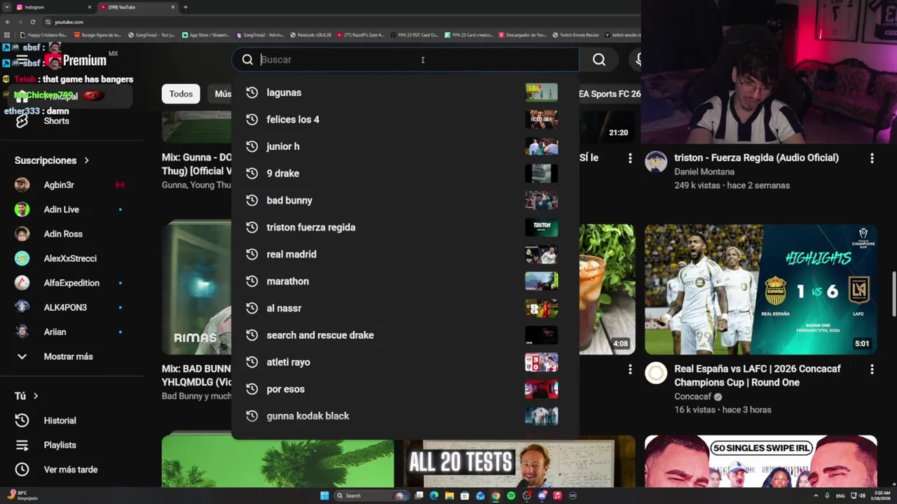Expand the Suscripciones section arrow
The image size is (897, 504).
[x=87, y=160]
